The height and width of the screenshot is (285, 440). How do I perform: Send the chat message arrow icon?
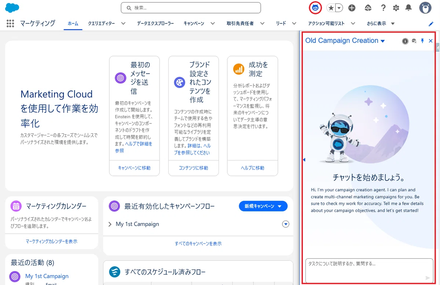(x=427, y=278)
